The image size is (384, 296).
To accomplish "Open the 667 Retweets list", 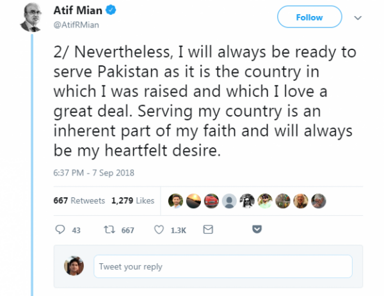I will (79, 201).
